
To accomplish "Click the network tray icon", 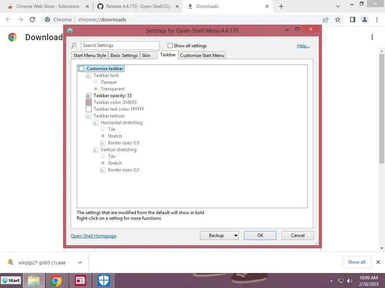I will 341,281.
